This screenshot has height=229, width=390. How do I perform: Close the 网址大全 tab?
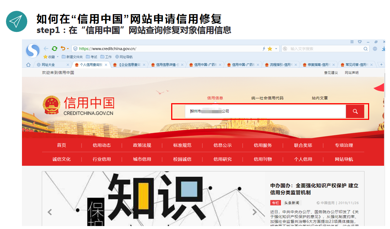click(x=68, y=65)
